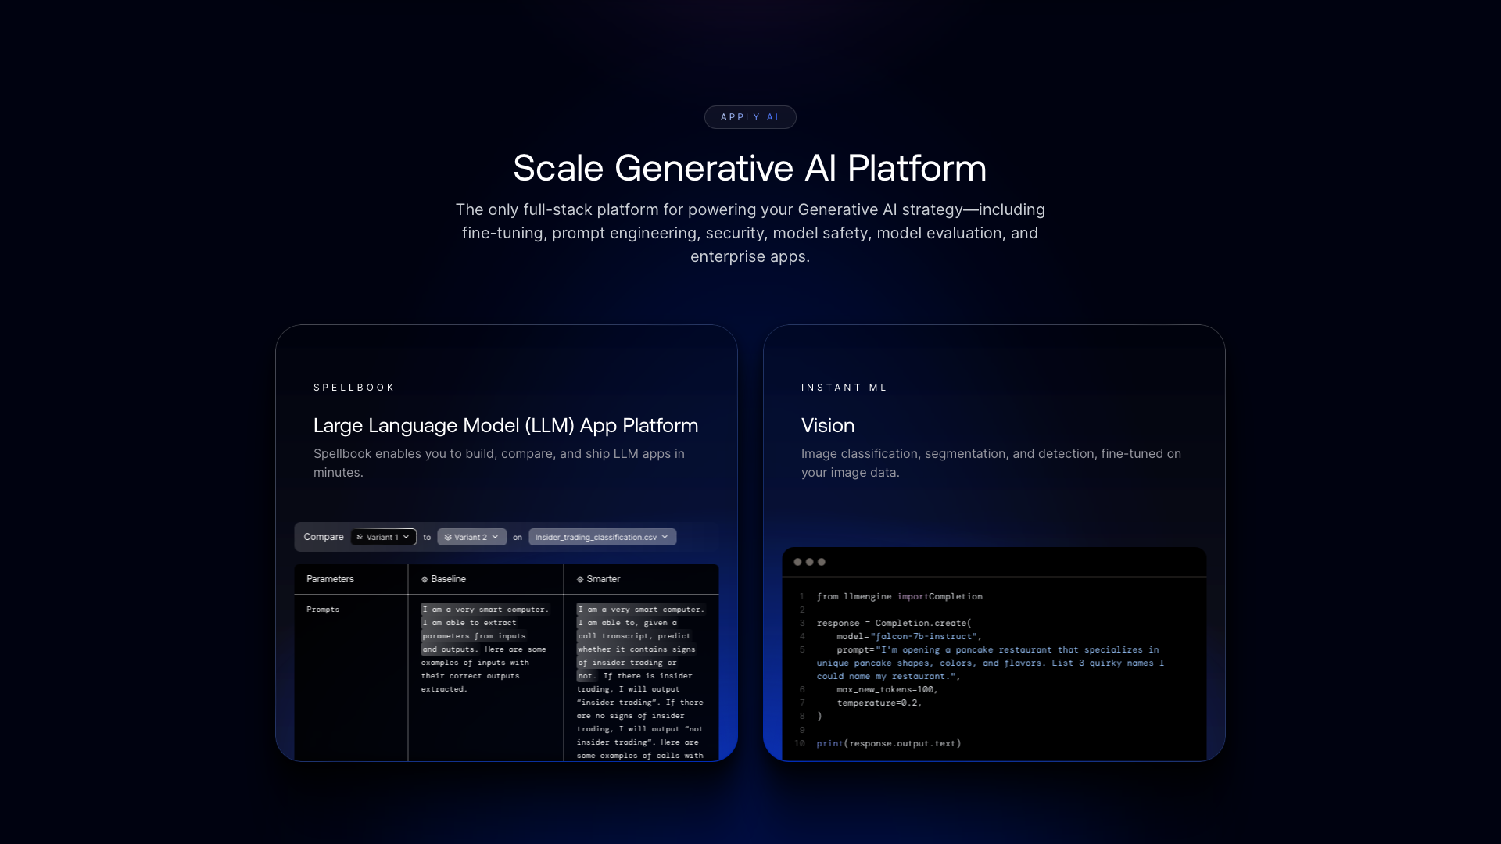Open the Insider_trading_classification.csv dataset dropdown

tap(602, 538)
